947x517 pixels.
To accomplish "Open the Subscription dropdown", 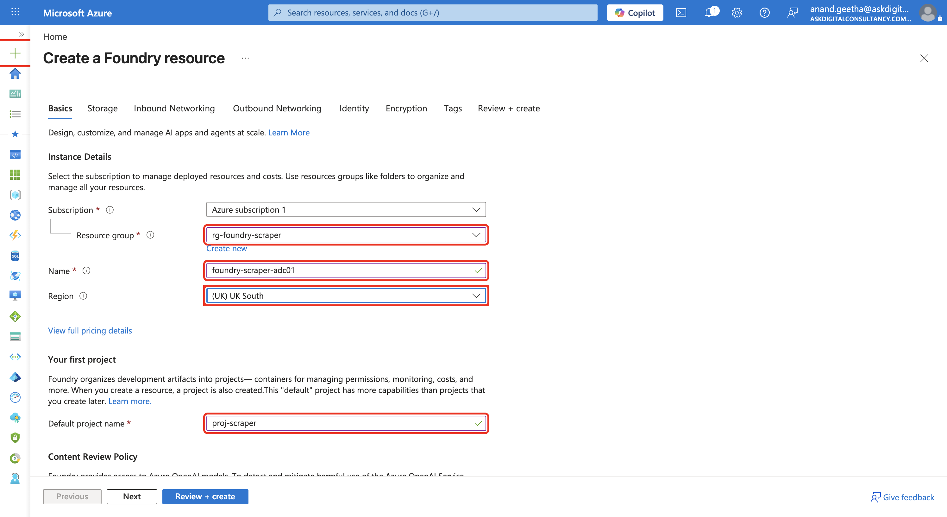I will 346,209.
